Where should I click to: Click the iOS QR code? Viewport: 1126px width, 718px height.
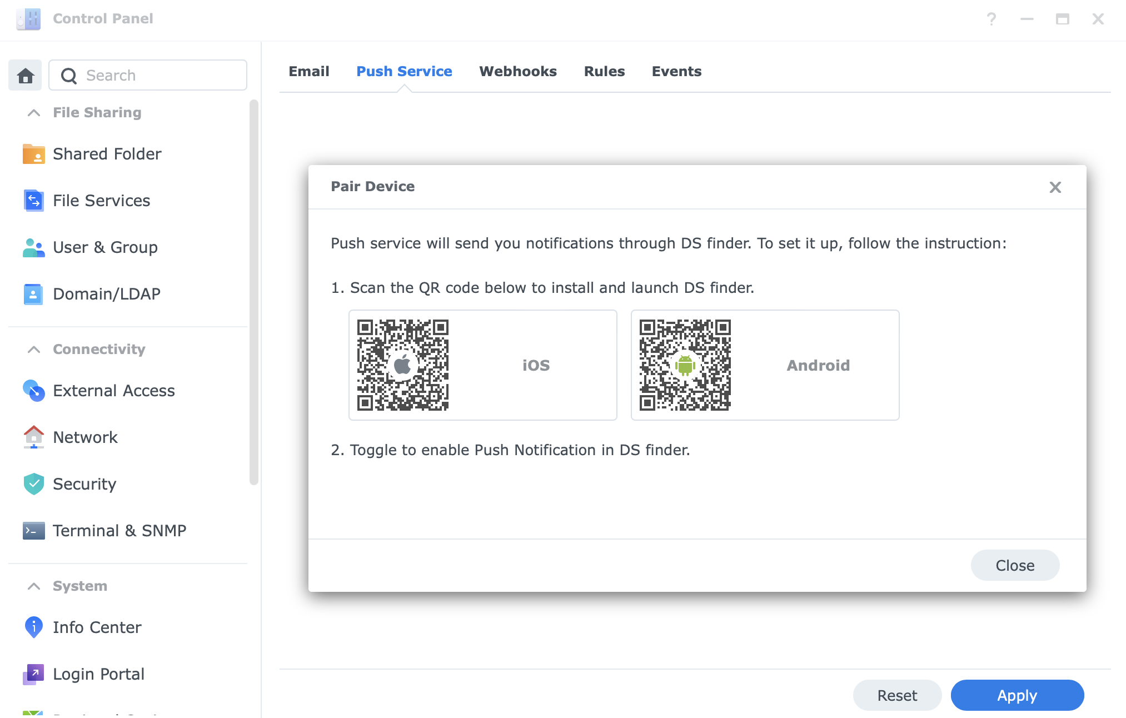click(402, 365)
